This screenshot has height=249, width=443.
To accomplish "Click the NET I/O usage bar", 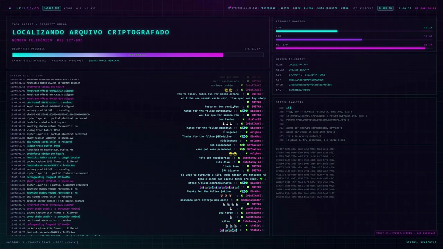I will pos(354,48).
